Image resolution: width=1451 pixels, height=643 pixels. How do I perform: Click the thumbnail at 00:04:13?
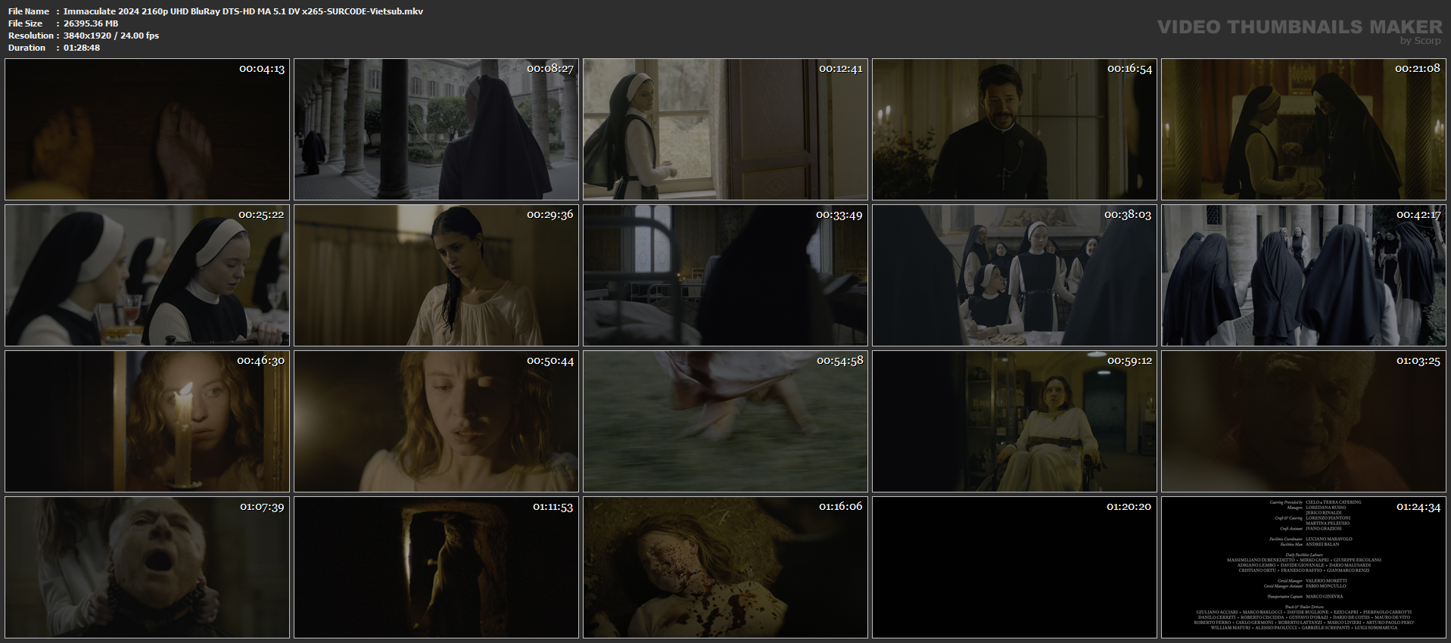coord(148,129)
